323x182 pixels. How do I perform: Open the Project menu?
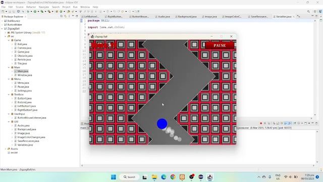pyautogui.click(x=66, y=7)
